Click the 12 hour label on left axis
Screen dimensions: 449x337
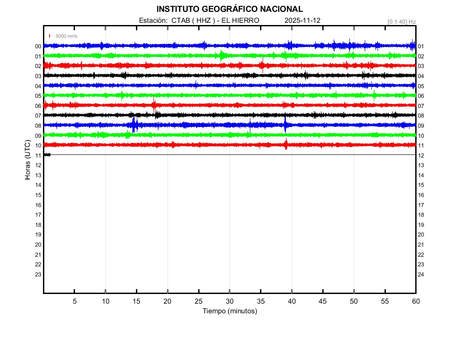(x=38, y=165)
